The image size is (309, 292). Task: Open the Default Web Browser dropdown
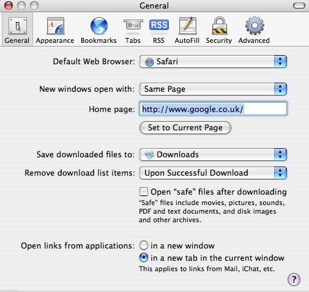213,61
